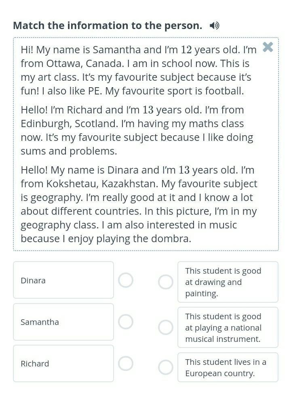Image resolution: width=291 pixels, height=400 pixels.
Task: Click Samantha's introduction paragraph
Action: pyautogui.click(x=137, y=70)
